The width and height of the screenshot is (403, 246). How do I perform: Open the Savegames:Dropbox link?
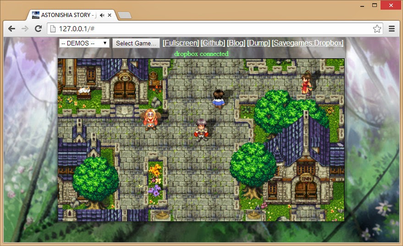[x=307, y=43]
